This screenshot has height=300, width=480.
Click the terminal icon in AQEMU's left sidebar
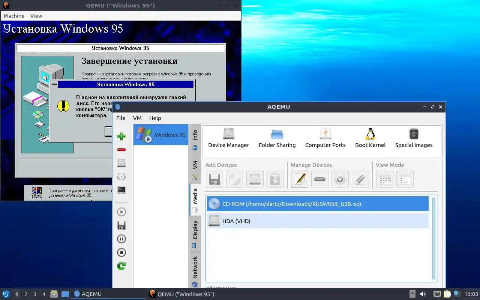[121, 190]
